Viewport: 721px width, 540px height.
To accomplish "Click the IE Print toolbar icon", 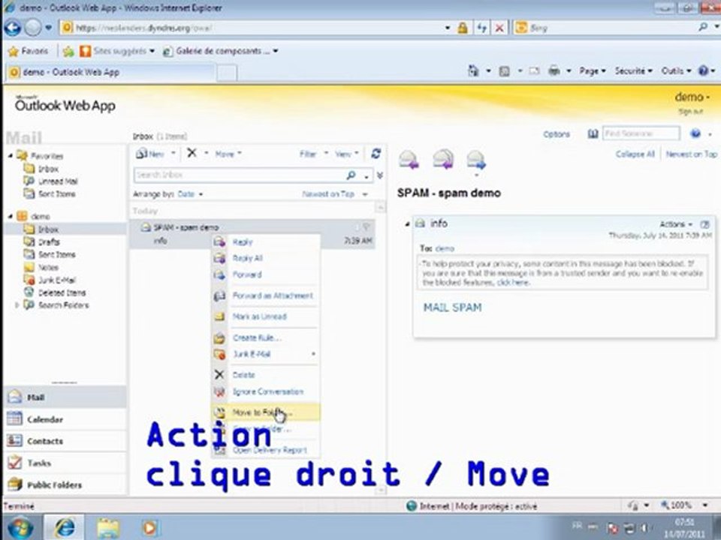I will coord(554,70).
